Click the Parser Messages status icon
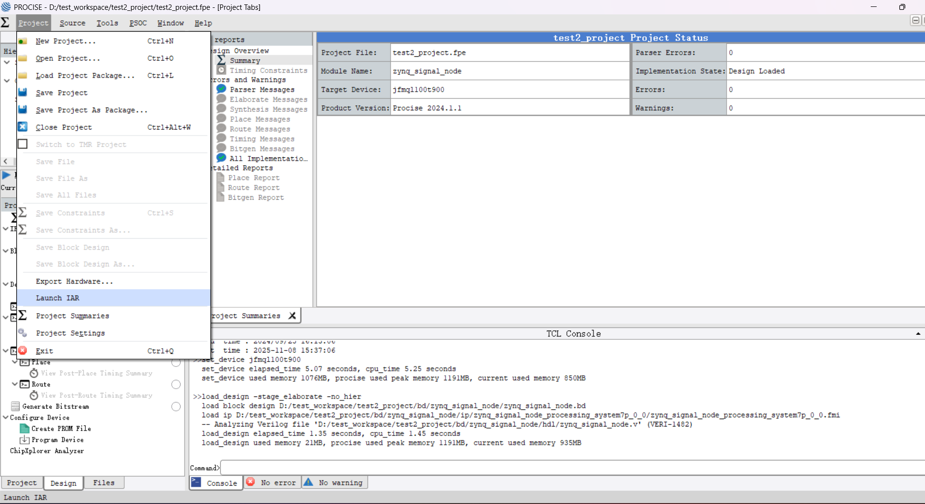925x504 pixels. [x=222, y=89]
